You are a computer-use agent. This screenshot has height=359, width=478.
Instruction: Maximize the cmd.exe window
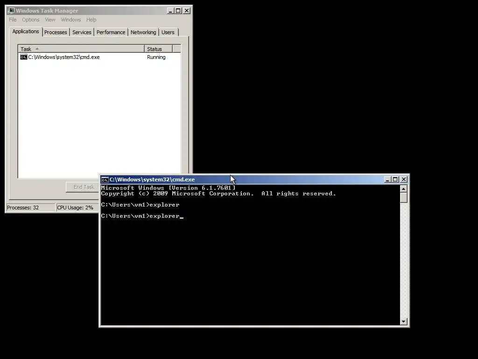pos(395,179)
